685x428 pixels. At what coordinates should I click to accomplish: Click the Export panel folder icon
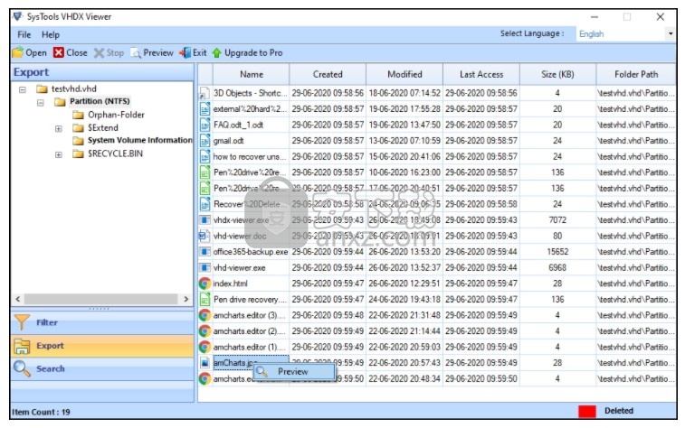click(23, 346)
